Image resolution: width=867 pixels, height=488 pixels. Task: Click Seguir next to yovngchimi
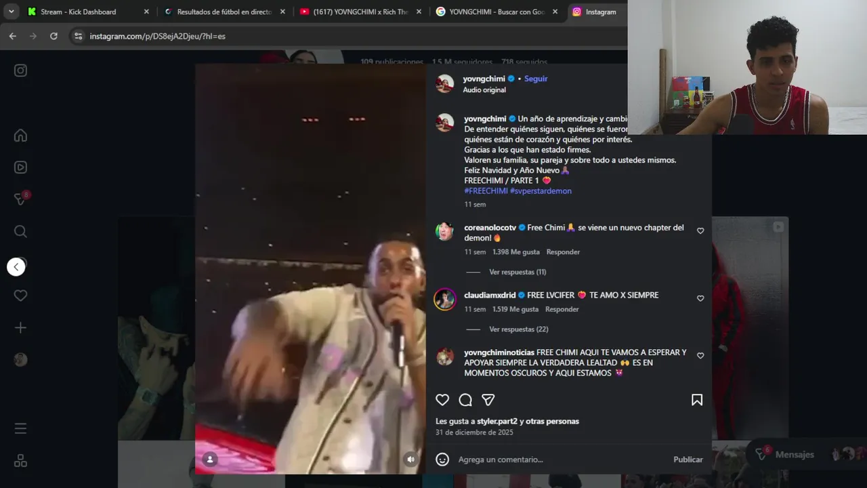pos(536,79)
